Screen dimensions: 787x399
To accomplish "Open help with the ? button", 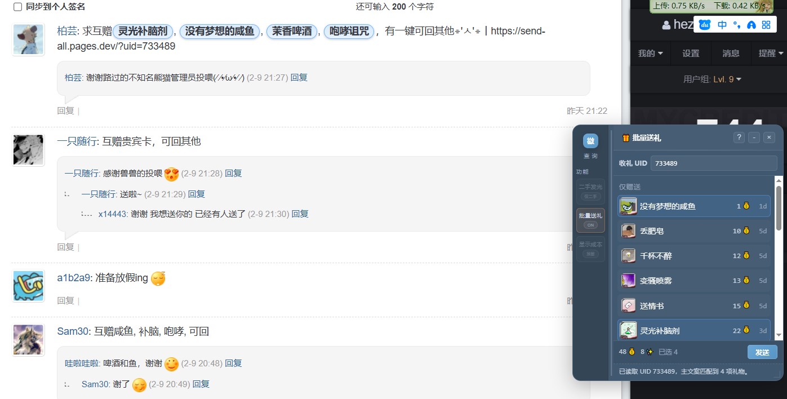I will [739, 138].
